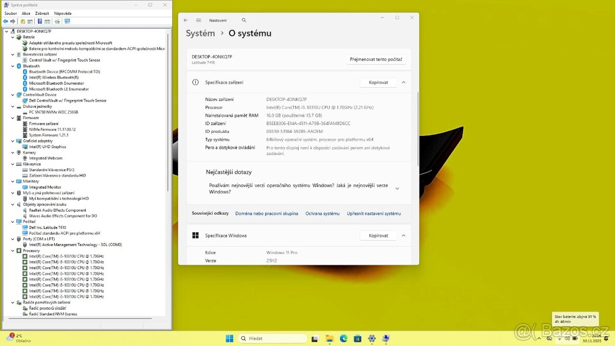
Task: Click the search magnifier icon in Nastavení
Action: 244,20
